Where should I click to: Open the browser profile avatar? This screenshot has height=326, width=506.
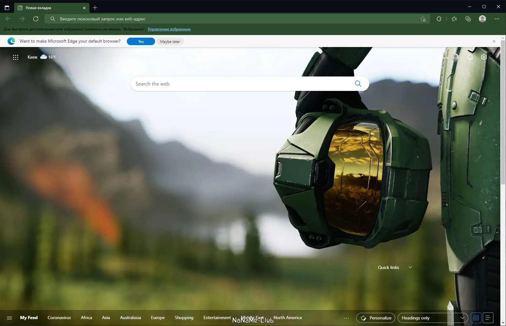point(482,19)
